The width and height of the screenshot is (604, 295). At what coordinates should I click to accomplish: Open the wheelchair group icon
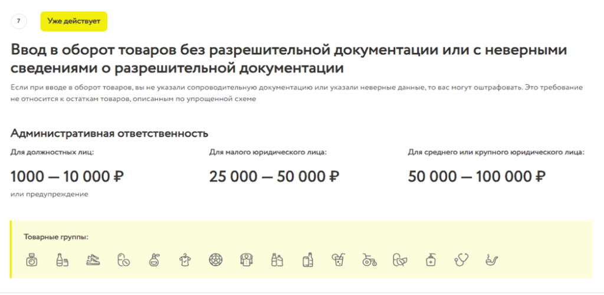(x=369, y=260)
